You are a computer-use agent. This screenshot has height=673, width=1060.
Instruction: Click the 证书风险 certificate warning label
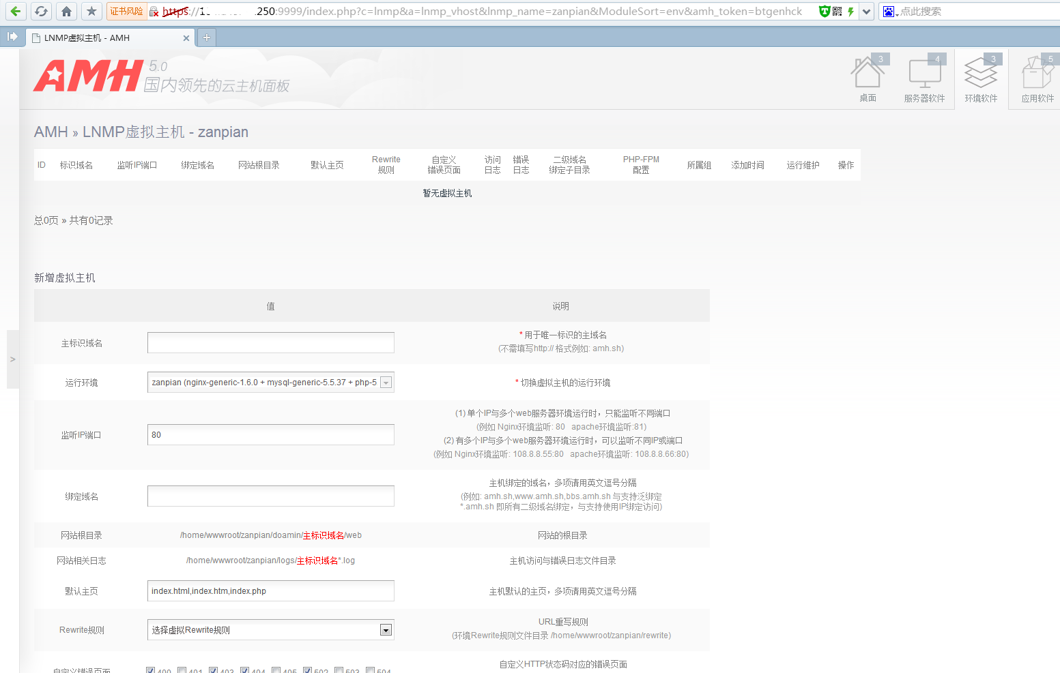tap(126, 12)
